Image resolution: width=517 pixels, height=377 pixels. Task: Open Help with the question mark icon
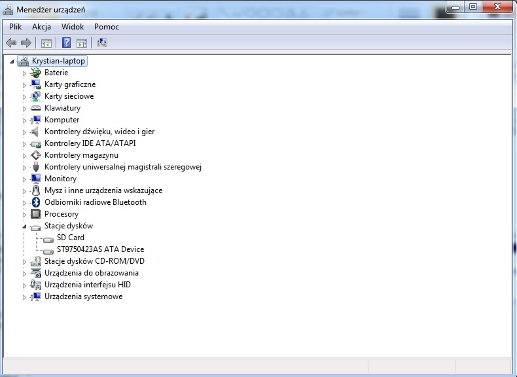[x=66, y=43]
